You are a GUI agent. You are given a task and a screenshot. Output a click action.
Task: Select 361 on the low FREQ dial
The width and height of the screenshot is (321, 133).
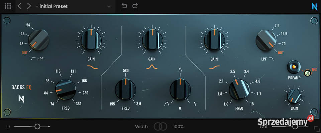pyautogui.click(x=78, y=104)
